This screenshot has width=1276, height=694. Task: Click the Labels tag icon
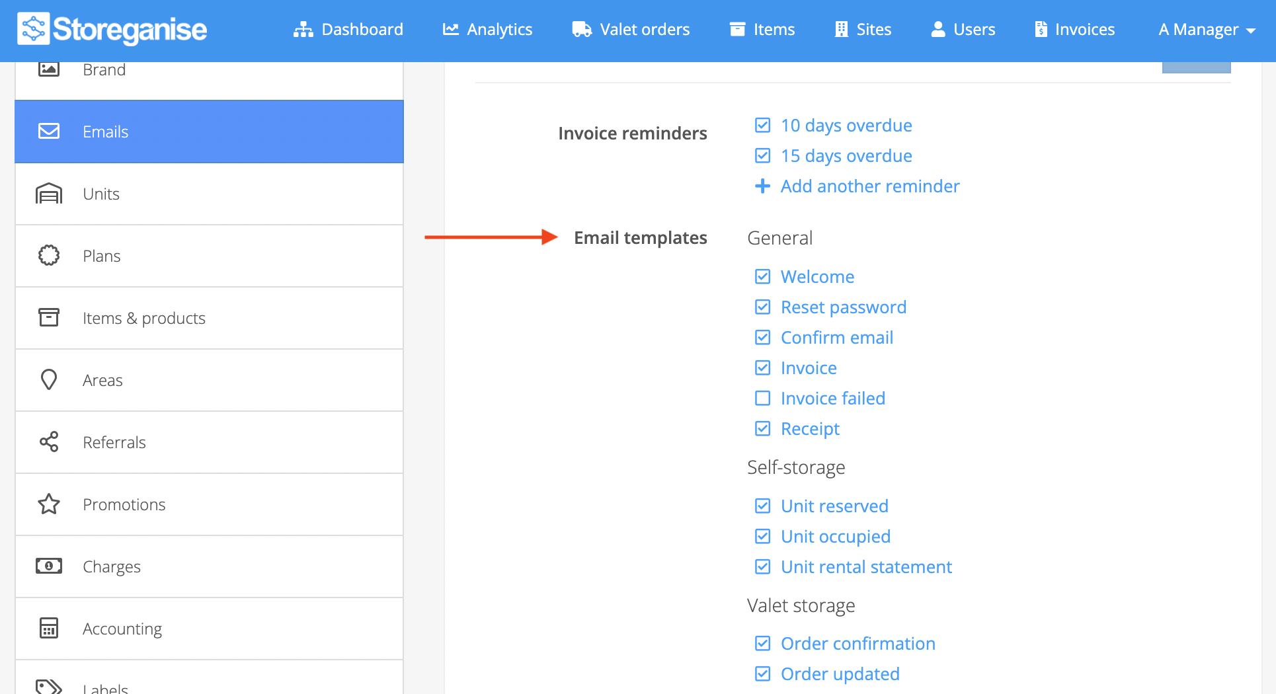(x=49, y=687)
